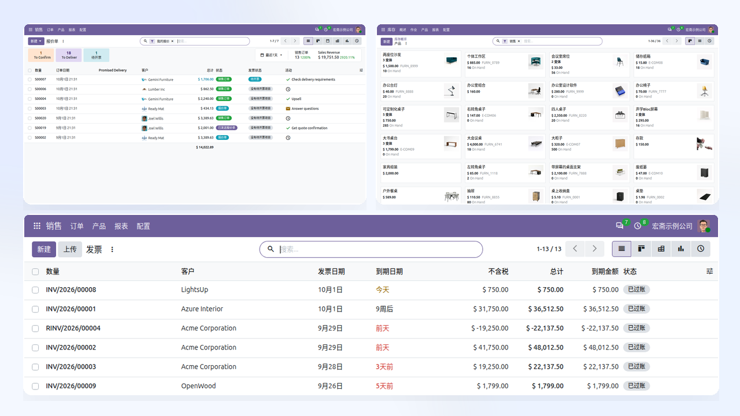740x416 pixels.
Task: Switch invoice list to graph view
Action: point(681,248)
